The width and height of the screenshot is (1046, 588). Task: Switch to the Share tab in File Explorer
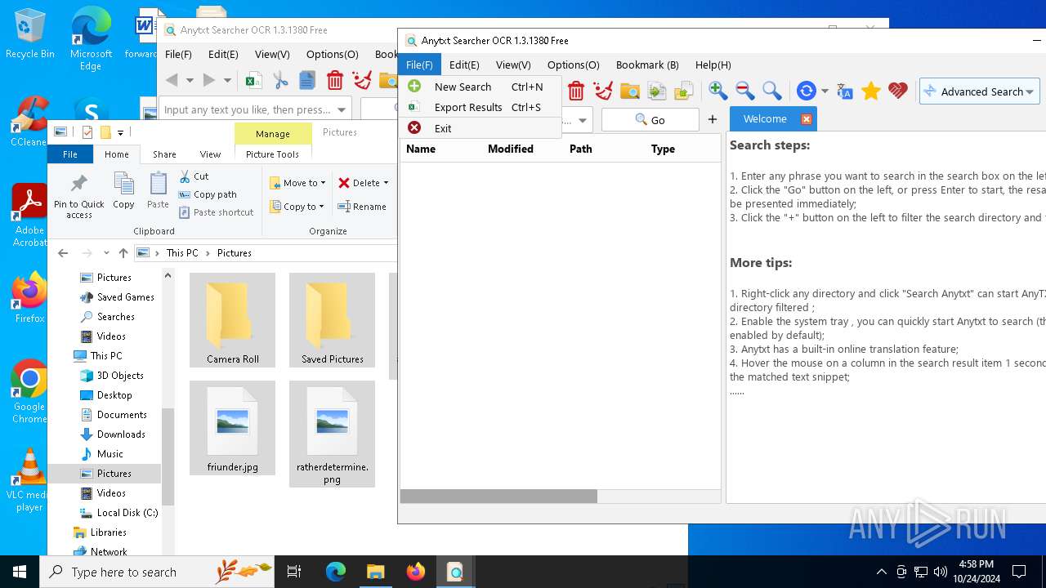coord(164,154)
